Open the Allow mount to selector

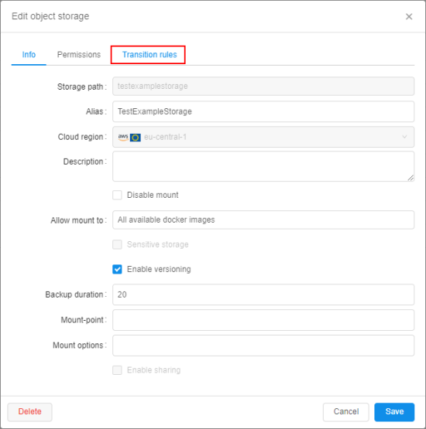tap(263, 220)
